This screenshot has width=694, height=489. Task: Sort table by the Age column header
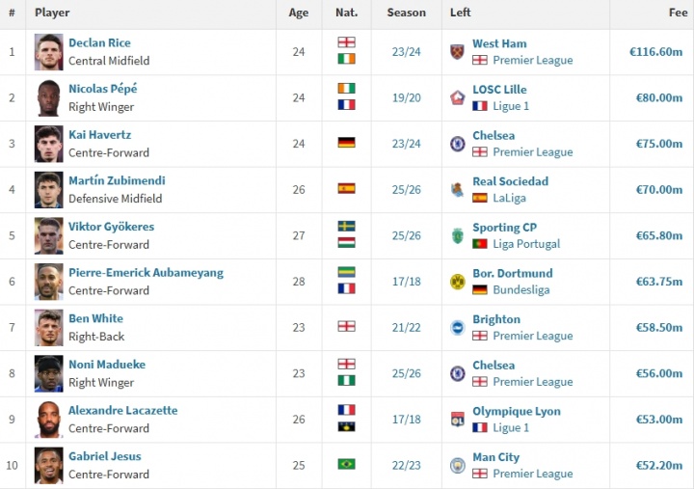point(298,13)
